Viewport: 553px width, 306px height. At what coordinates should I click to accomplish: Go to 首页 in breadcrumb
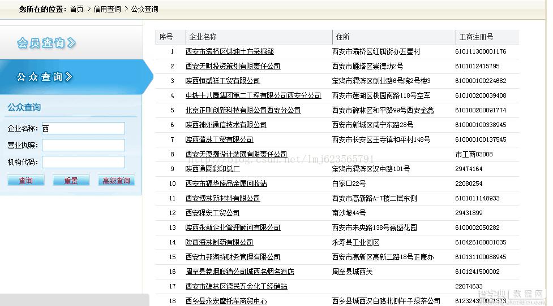[x=76, y=9]
